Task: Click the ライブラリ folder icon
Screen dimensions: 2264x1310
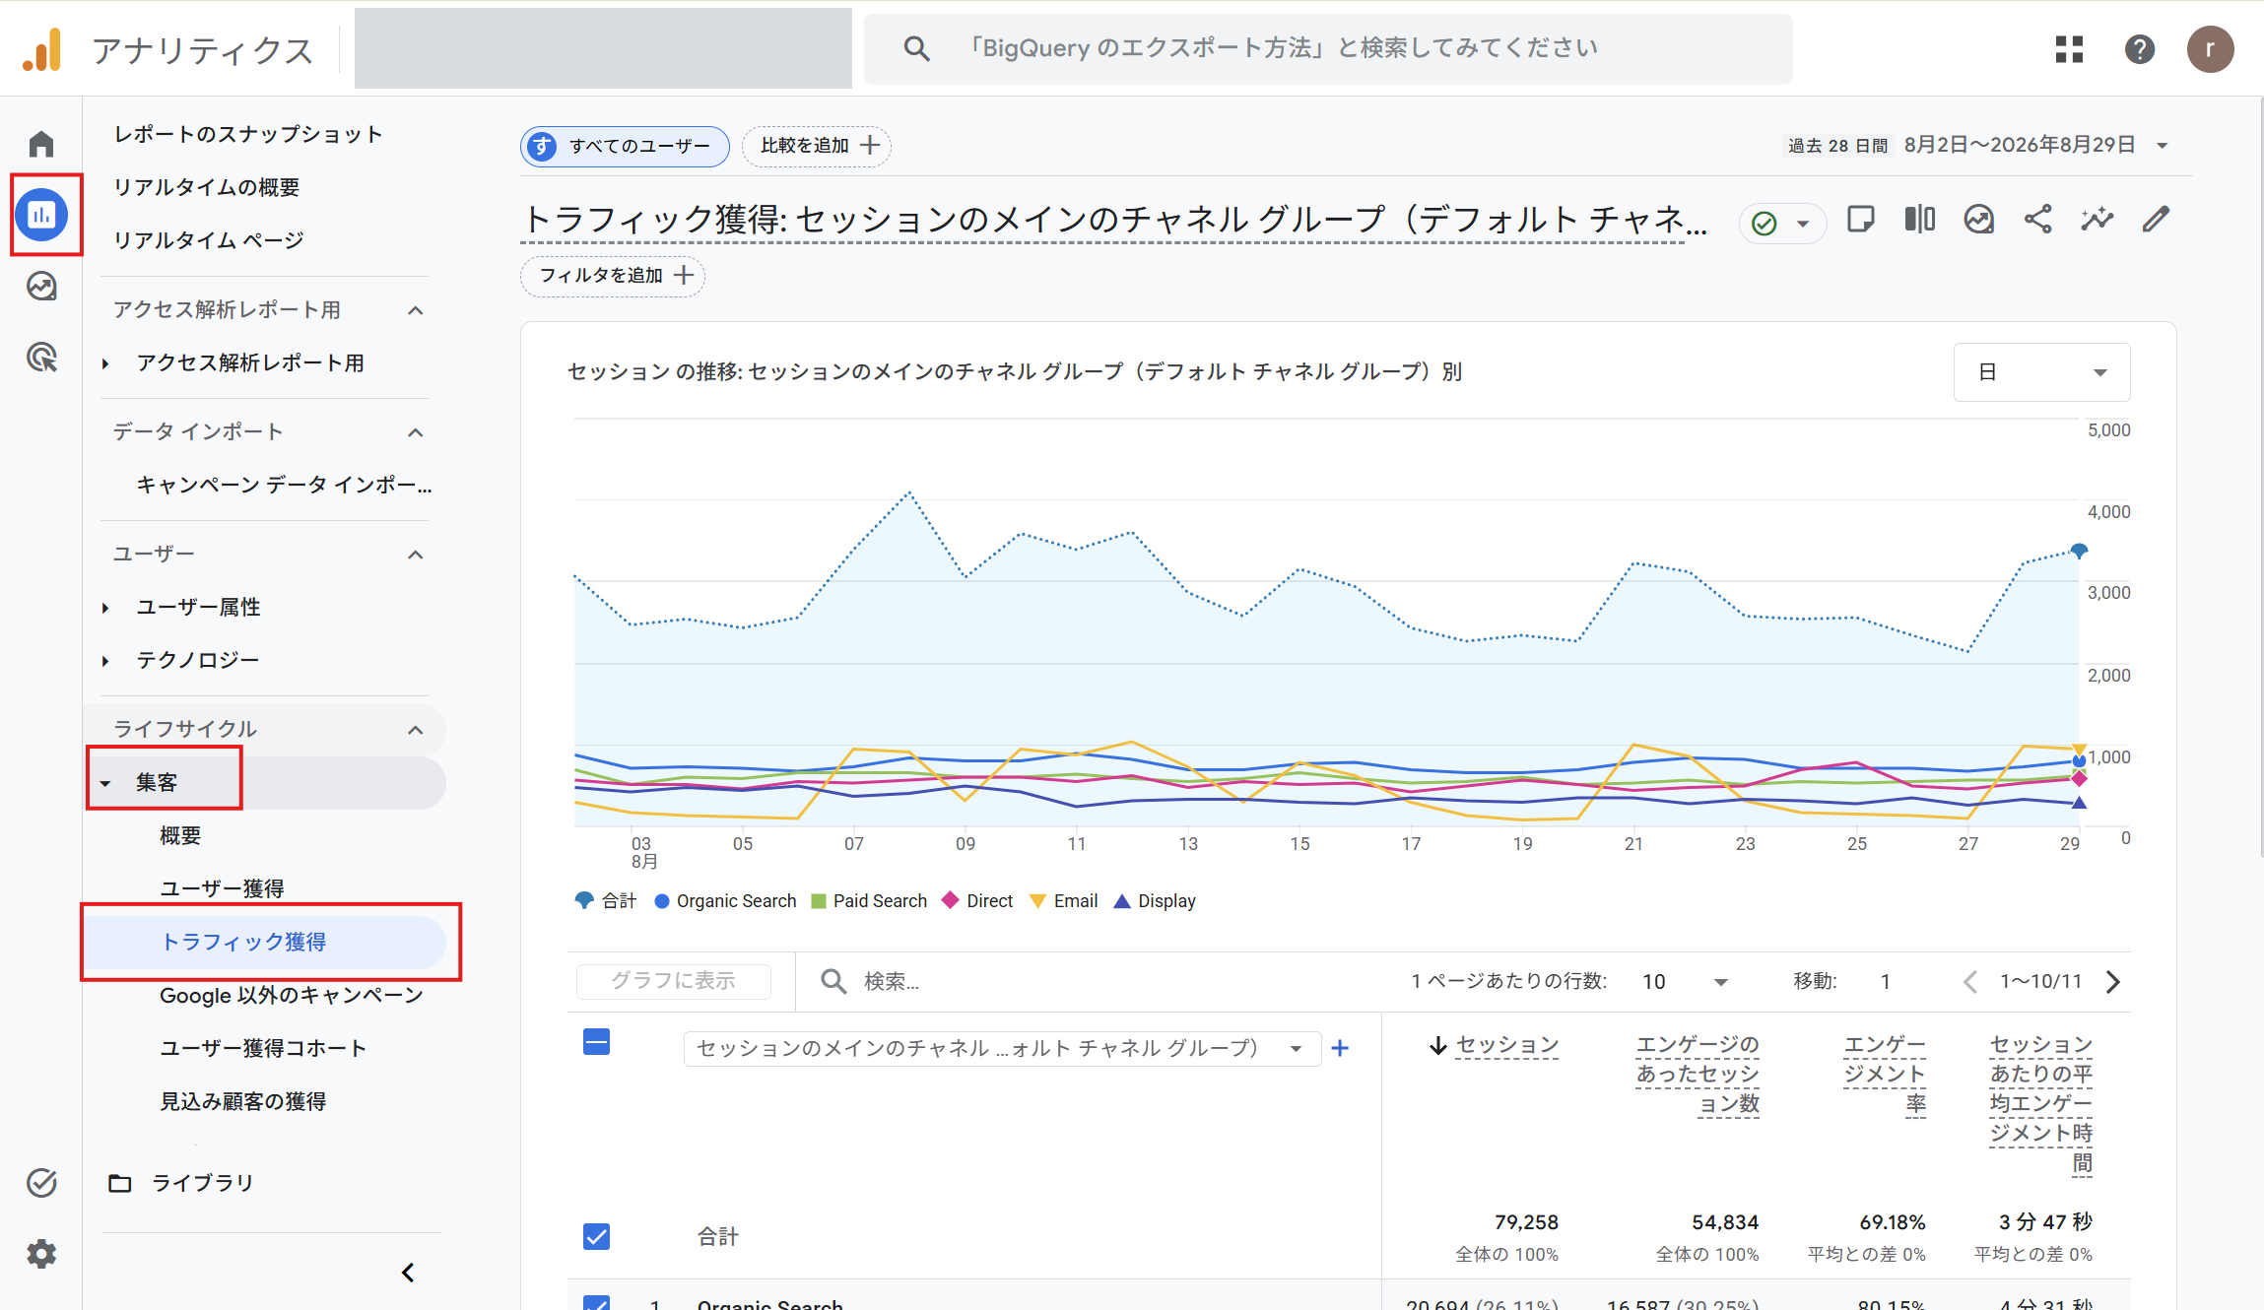Action: [x=120, y=1183]
